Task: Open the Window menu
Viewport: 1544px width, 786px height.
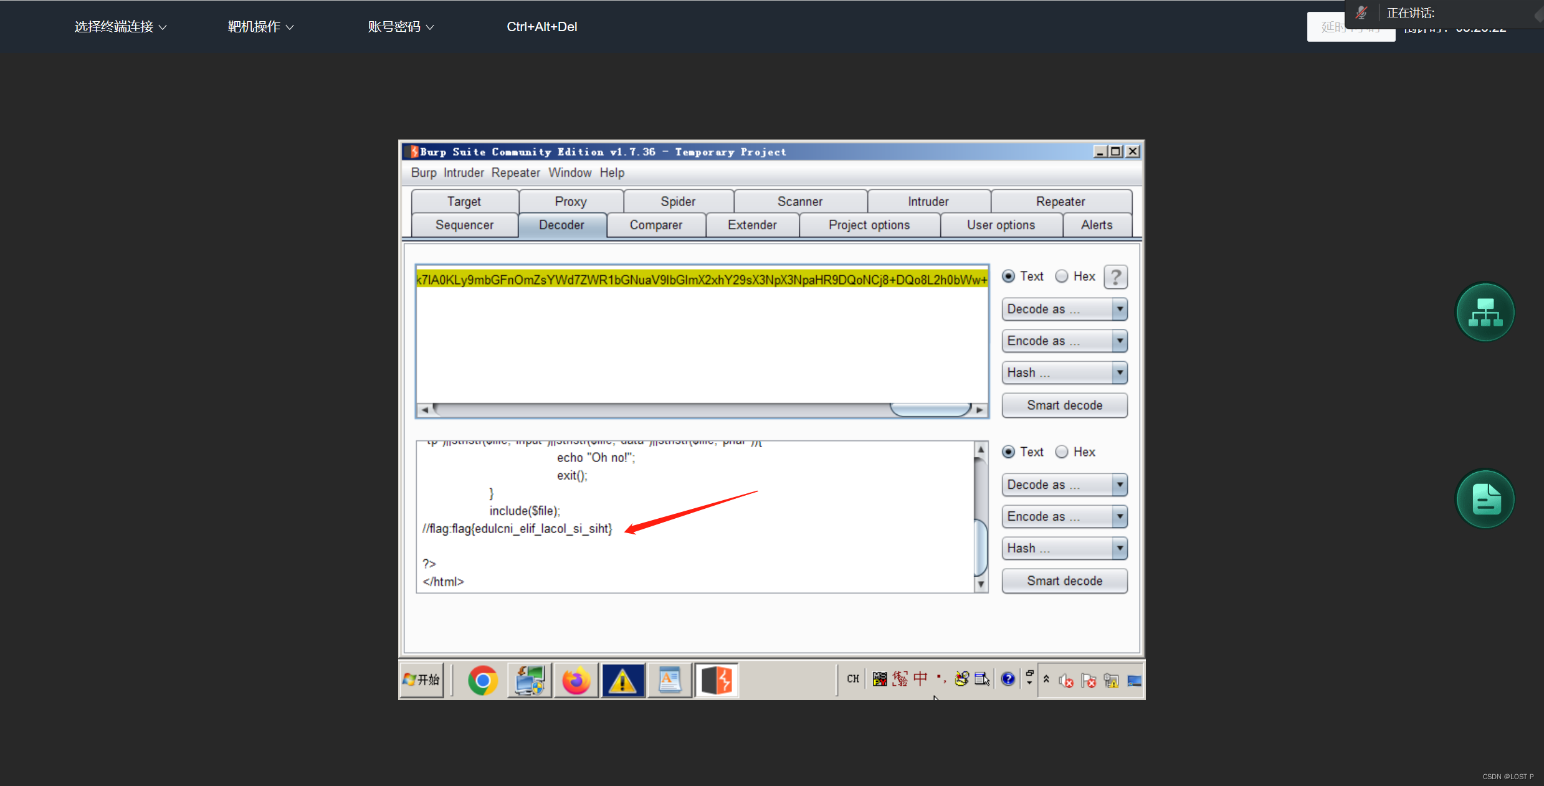Action: tap(569, 173)
